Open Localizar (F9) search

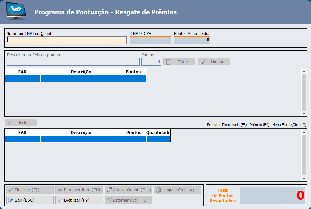79,200
